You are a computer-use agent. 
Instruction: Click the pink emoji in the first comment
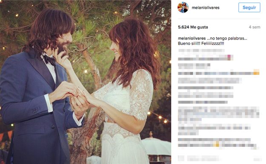coord(229,57)
